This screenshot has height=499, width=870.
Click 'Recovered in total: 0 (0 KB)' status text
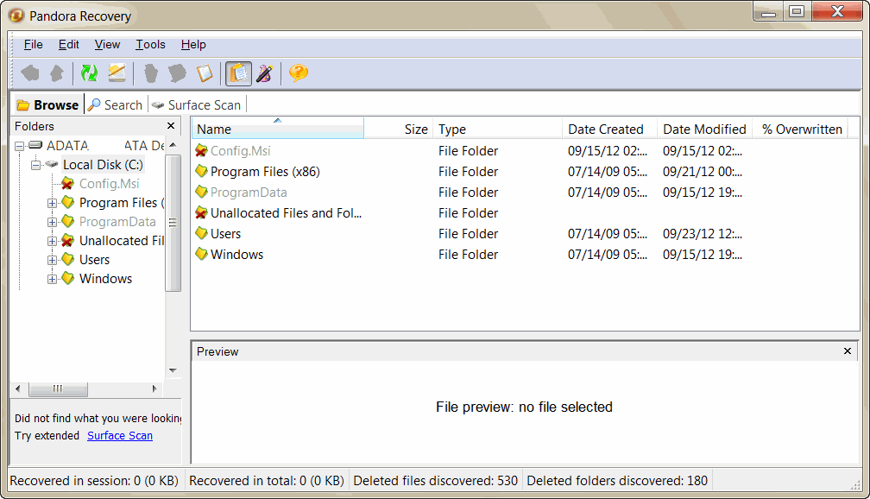267,481
